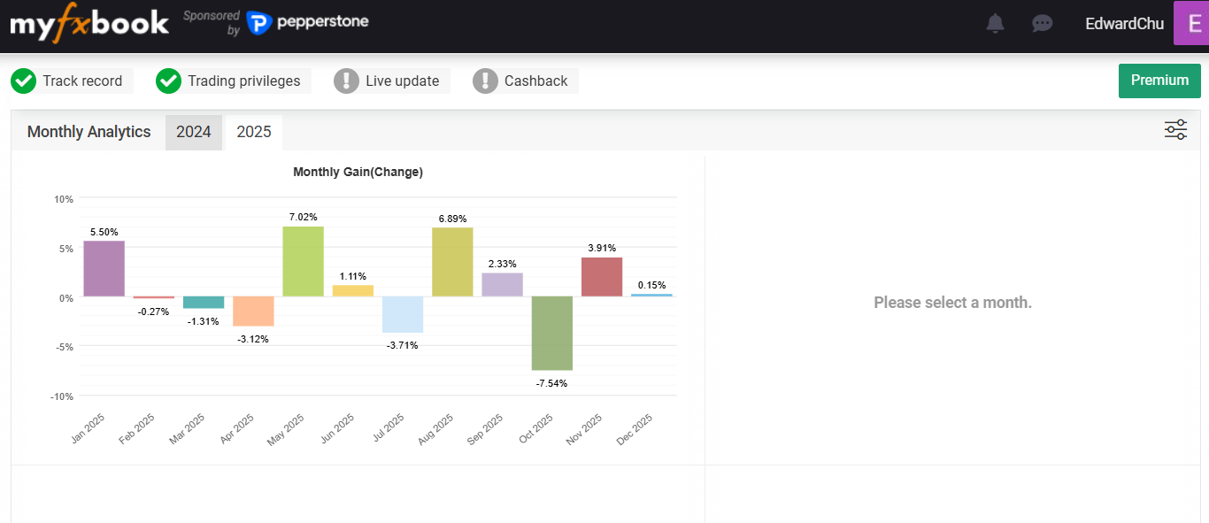The width and height of the screenshot is (1209, 523).
Task: Click the Jan 2025 purple bar
Action: (104, 269)
